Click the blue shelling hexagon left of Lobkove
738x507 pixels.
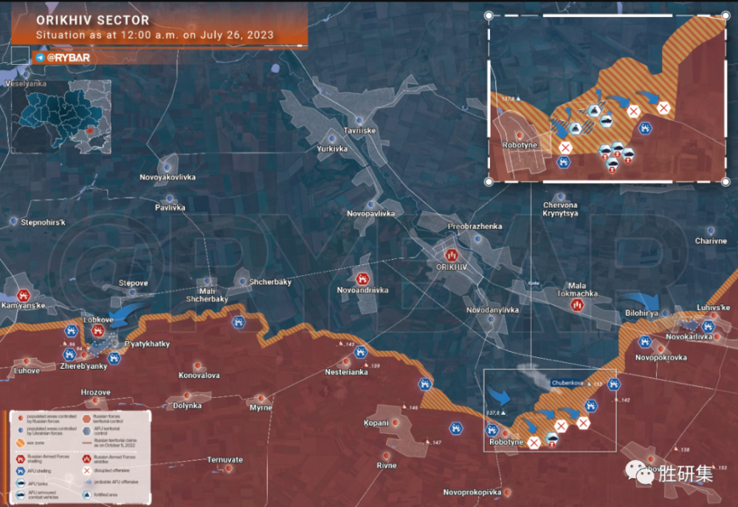pyautogui.click(x=72, y=331)
